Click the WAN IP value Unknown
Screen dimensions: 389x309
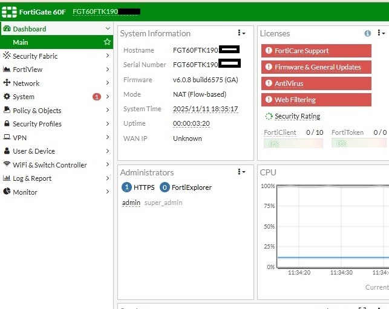[188, 138]
